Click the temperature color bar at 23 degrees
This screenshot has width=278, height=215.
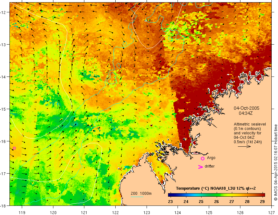[170, 195]
